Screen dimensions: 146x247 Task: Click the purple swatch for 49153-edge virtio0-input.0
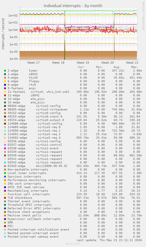tap(5, 117)
